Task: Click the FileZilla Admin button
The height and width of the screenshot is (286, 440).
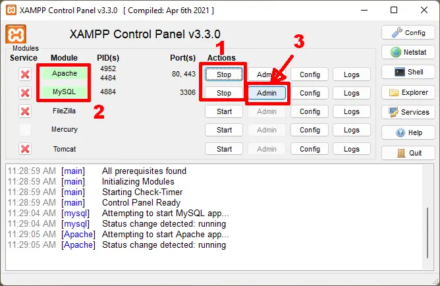Action: click(267, 111)
